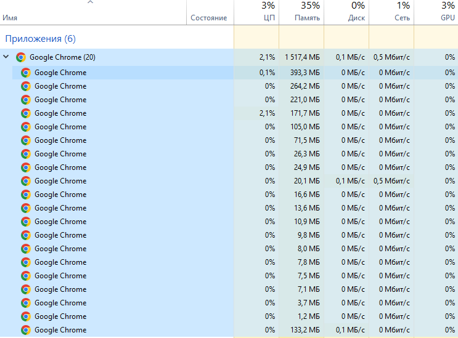The image size is (458, 338).
Task: Collapse the Google Chrome (20) process group
Action: pos(6,57)
